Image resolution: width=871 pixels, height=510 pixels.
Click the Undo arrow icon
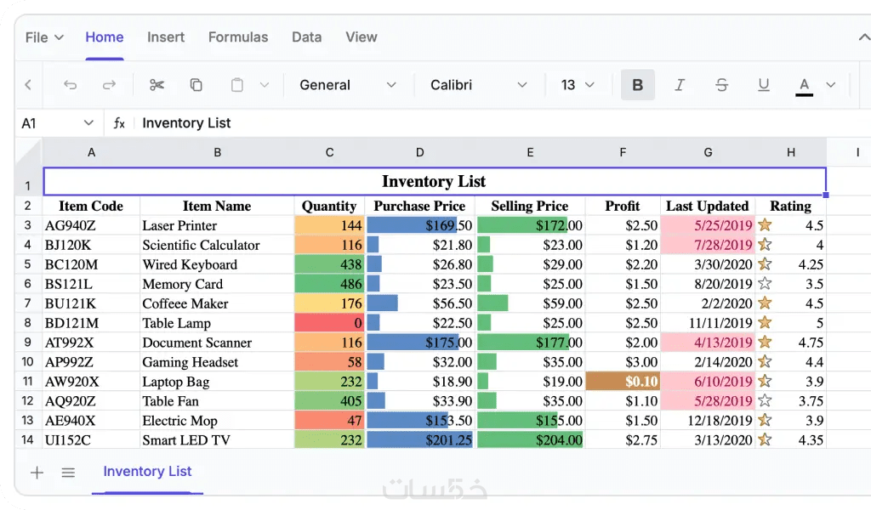pos(71,85)
